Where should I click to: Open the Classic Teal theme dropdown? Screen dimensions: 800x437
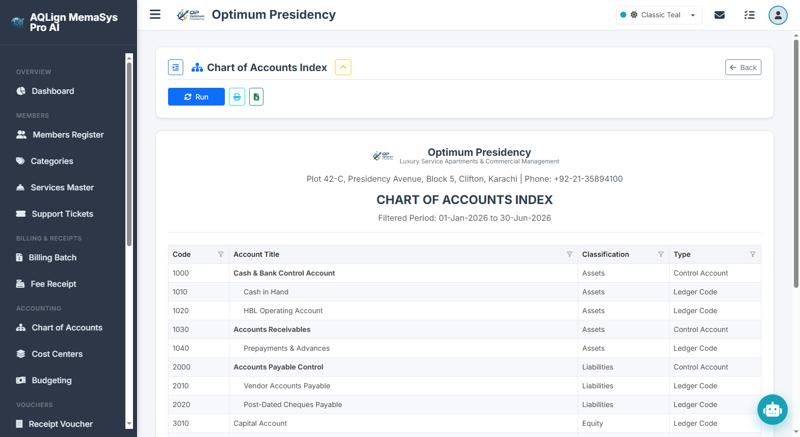659,15
